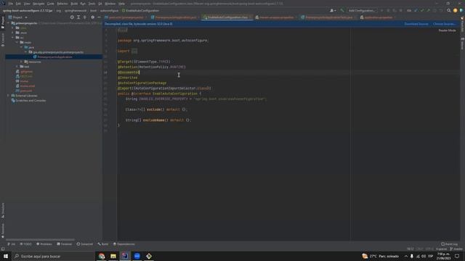Image resolution: width=465 pixels, height=261 pixels.
Task: Open the Run menu
Action: [x=83, y=4]
